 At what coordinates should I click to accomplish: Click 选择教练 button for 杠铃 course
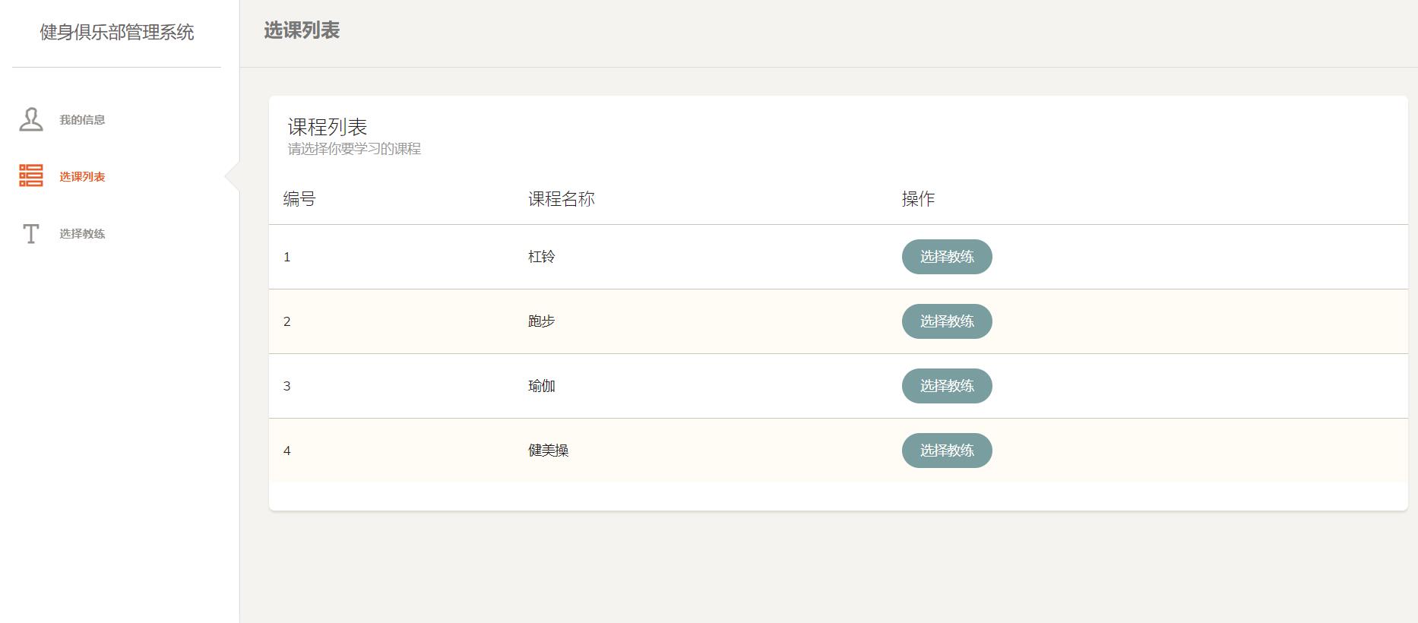click(947, 257)
